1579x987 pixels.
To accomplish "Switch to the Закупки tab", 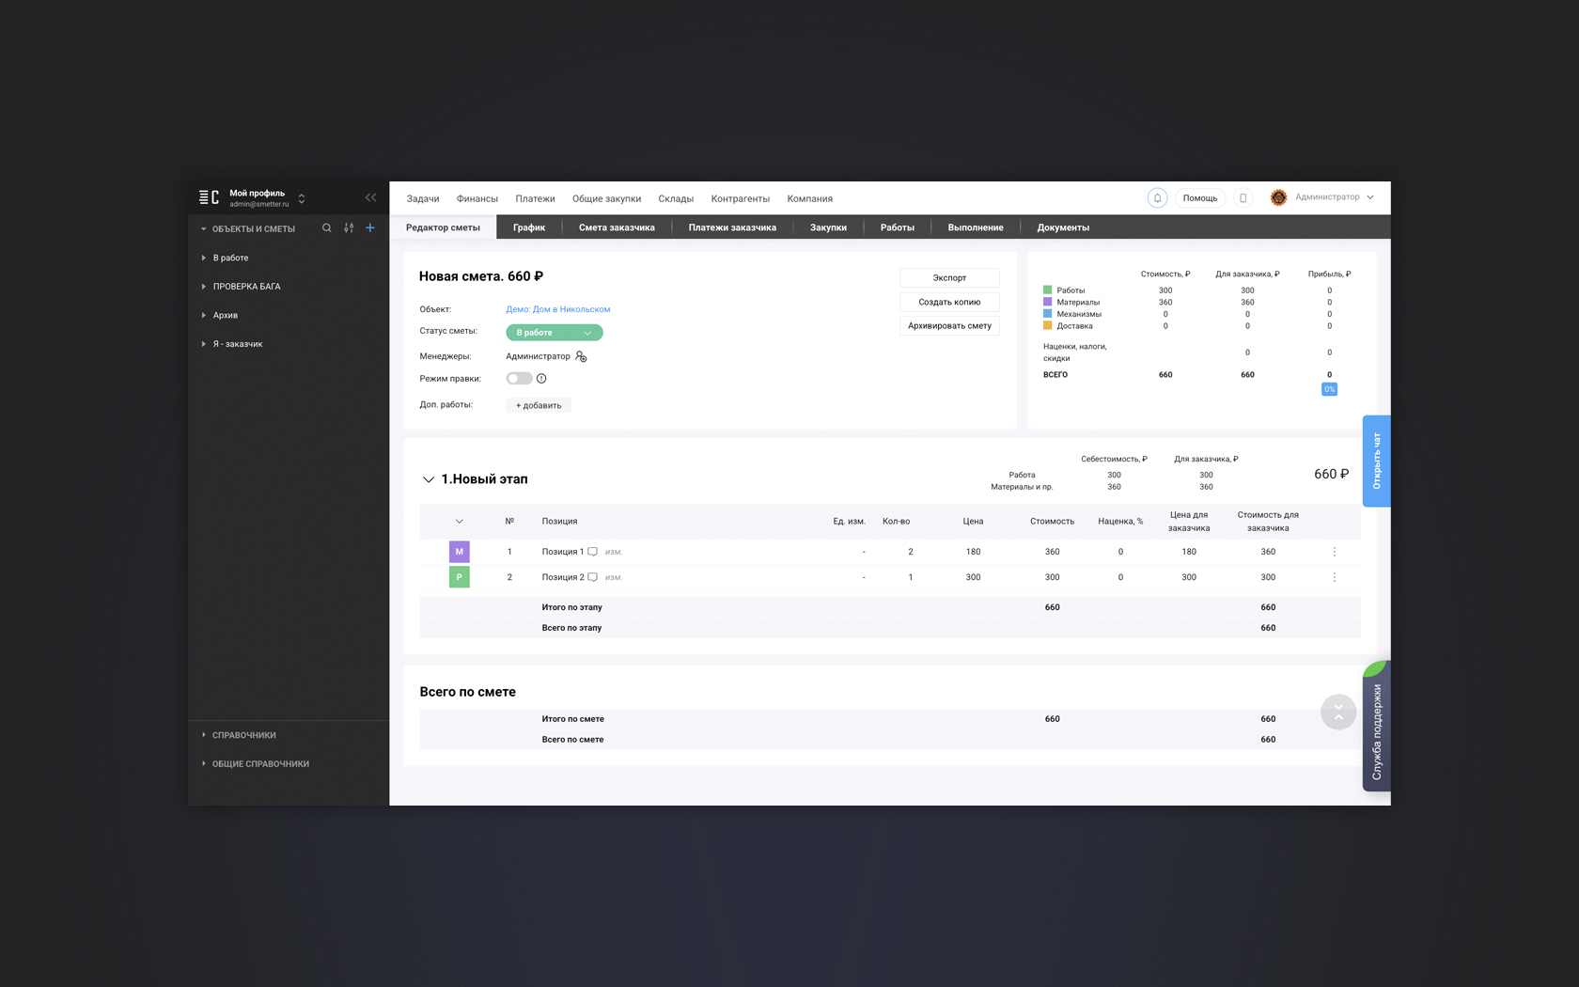I will (x=828, y=227).
